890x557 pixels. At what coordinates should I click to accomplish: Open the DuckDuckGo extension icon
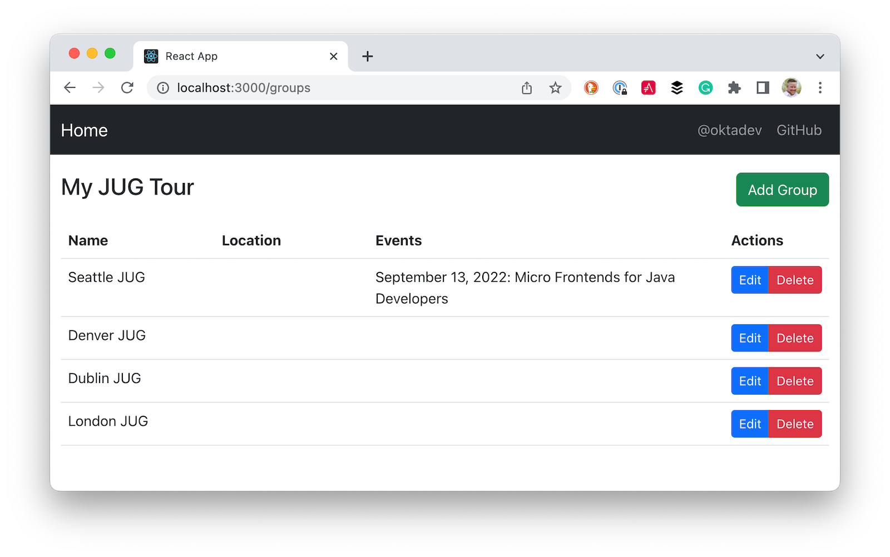pyautogui.click(x=591, y=88)
